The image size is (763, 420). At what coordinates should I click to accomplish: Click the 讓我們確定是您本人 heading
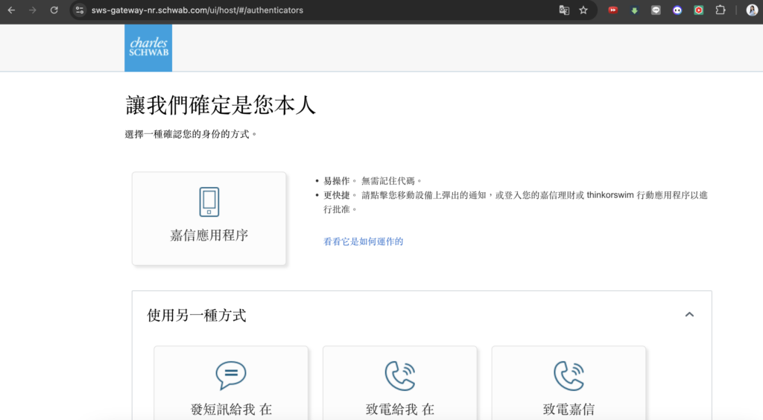(x=221, y=105)
